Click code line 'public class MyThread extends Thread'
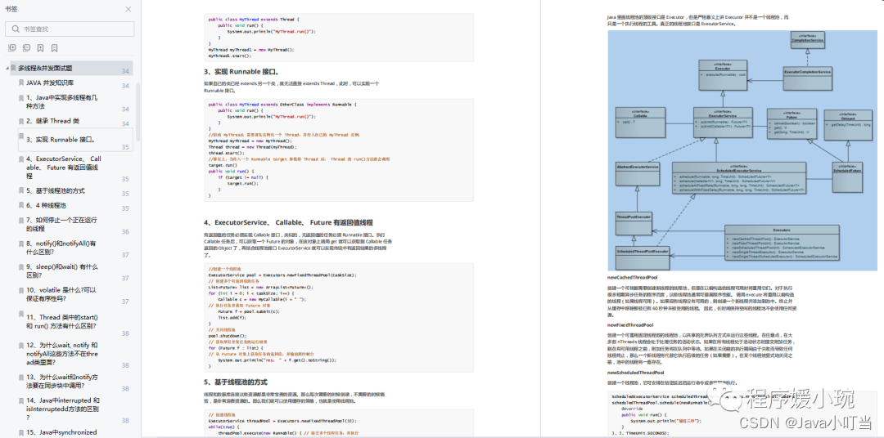This screenshot has height=438, width=884. [252, 19]
